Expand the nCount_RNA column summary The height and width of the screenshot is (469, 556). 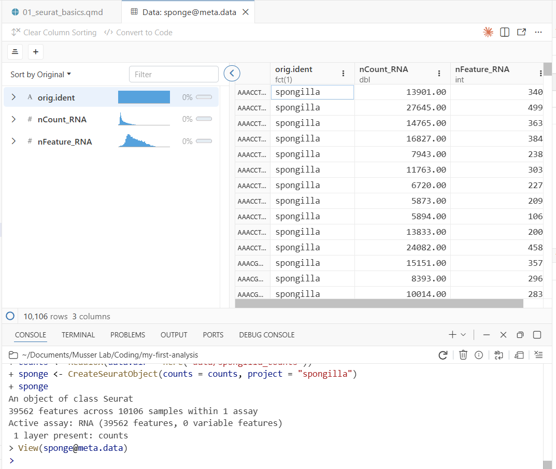[x=13, y=119]
